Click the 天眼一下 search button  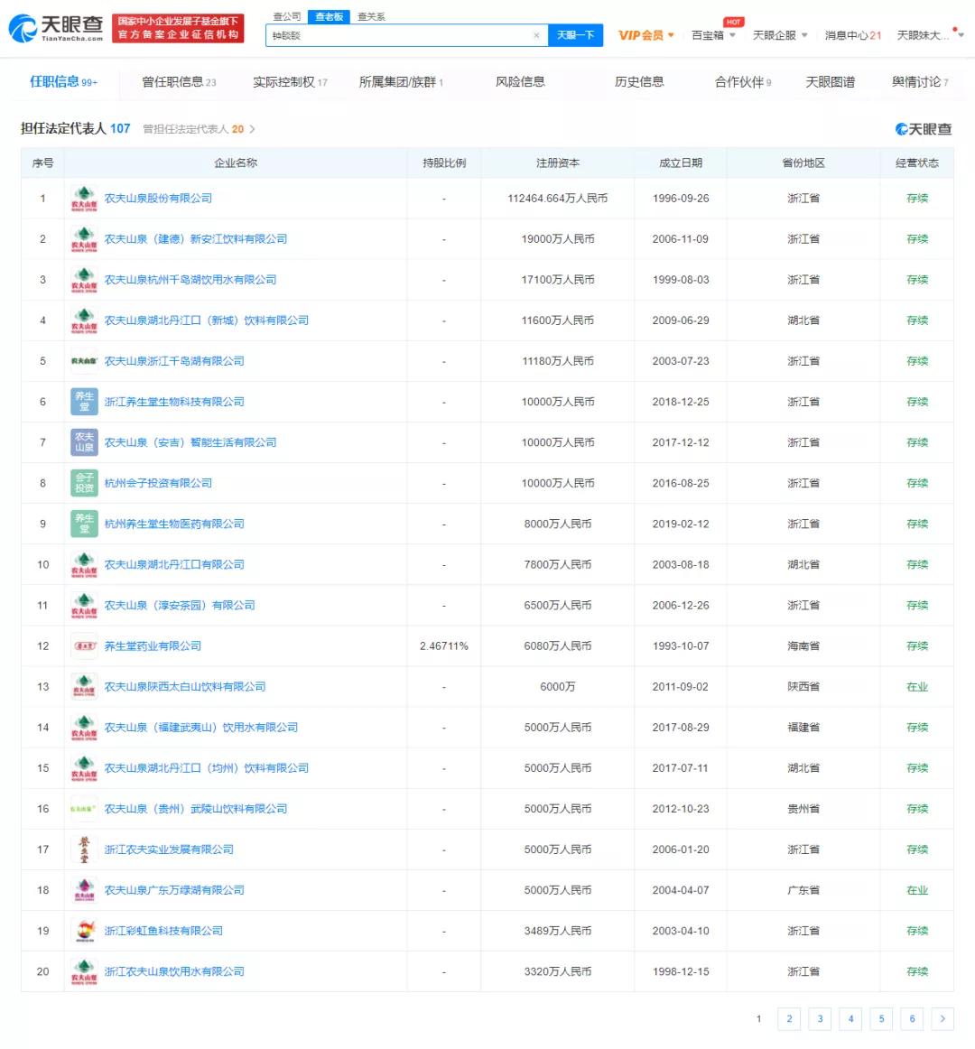[x=576, y=34]
